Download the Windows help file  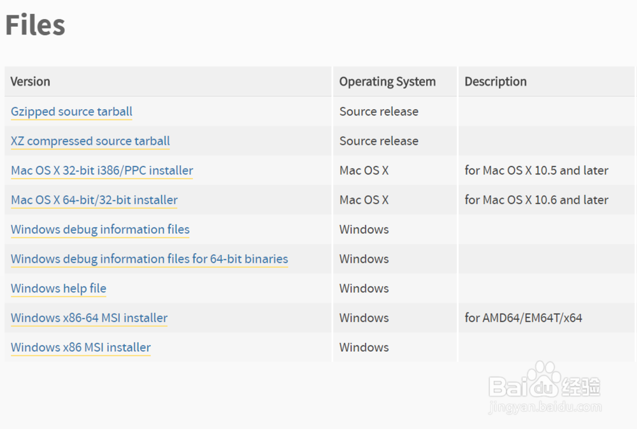pyautogui.click(x=59, y=288)
